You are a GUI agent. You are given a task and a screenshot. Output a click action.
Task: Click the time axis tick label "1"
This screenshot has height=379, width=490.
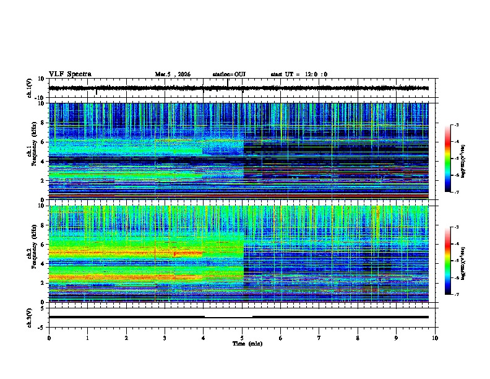click(x=88, y=338)
